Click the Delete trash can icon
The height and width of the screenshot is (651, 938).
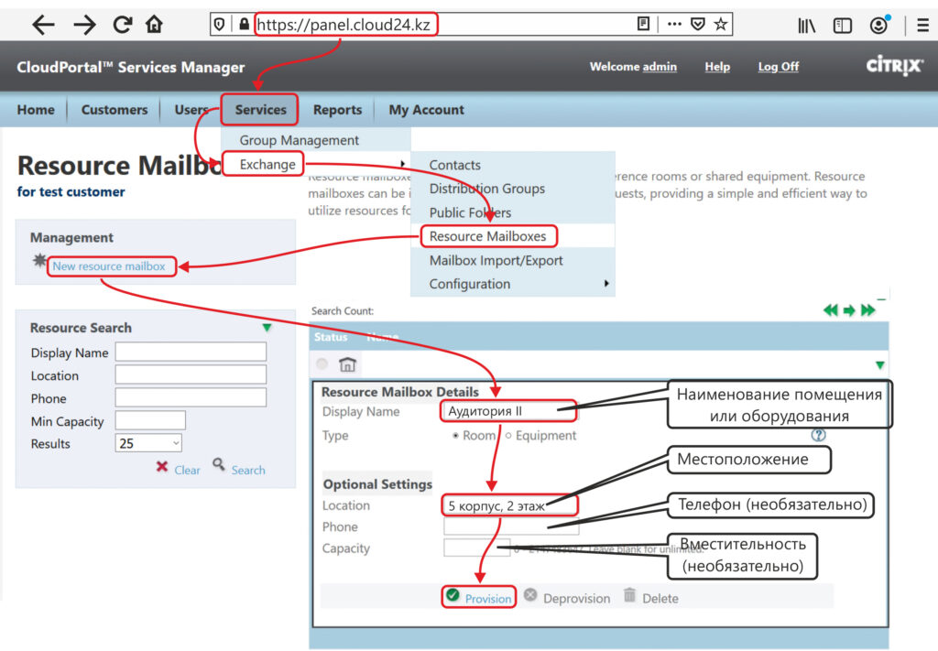pos(629,595)
